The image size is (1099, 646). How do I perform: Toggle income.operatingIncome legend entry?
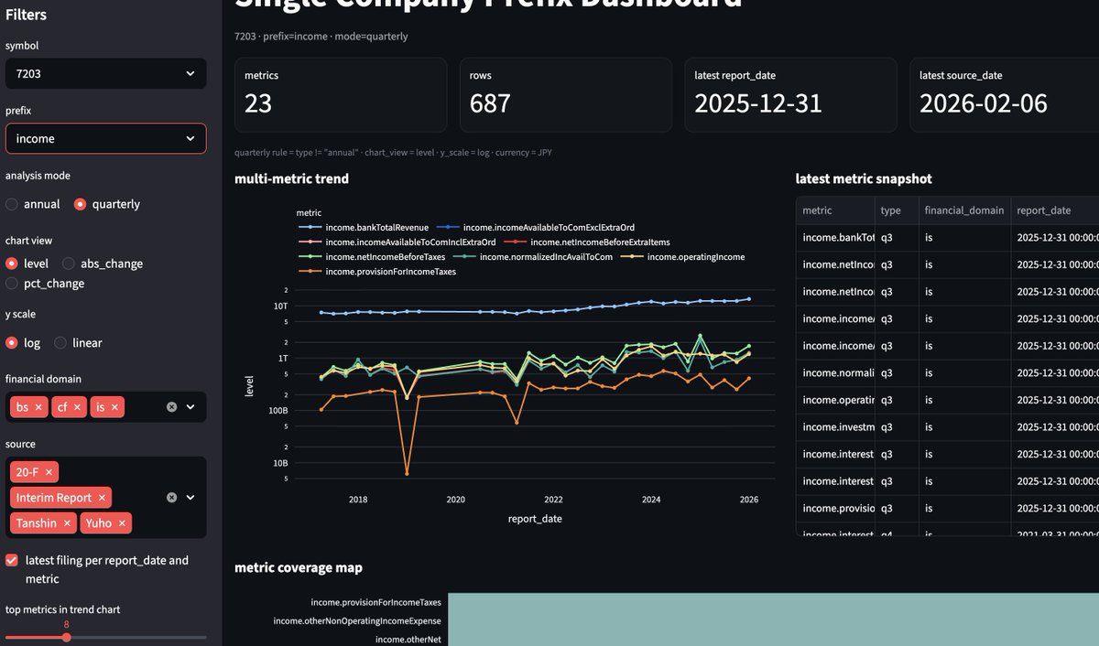pos(683,257)
